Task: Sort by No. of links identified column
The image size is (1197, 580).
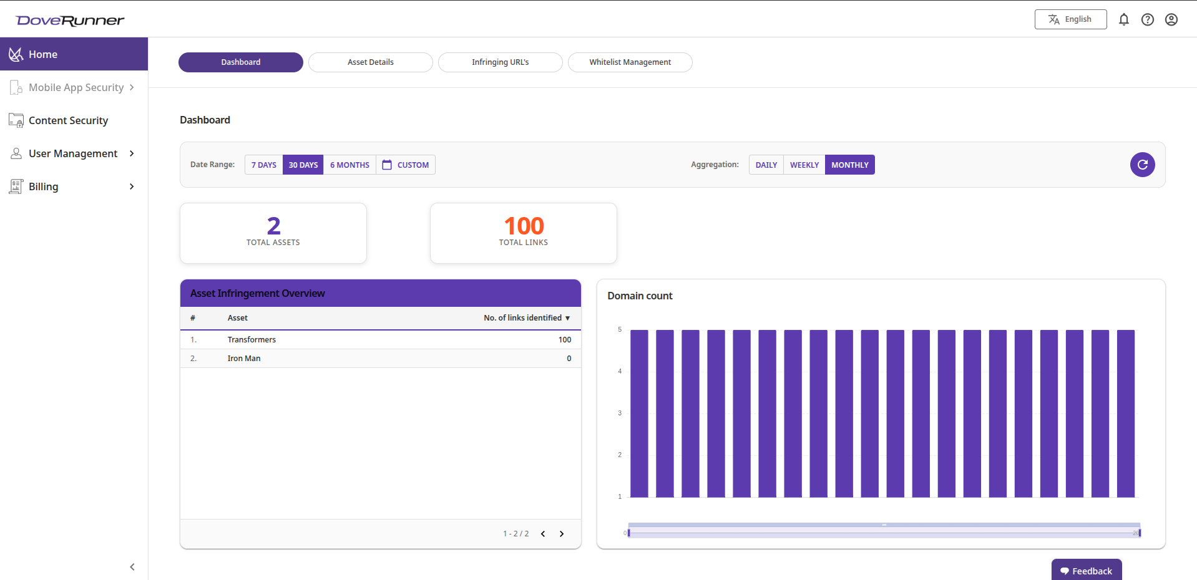Action: tap(526, 318)
